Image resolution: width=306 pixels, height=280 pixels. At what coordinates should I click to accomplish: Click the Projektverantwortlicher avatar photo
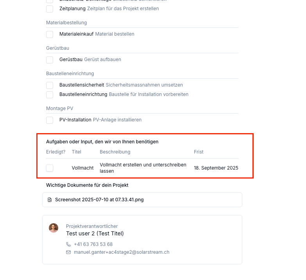pyautogui.click(x=54, y=228)
